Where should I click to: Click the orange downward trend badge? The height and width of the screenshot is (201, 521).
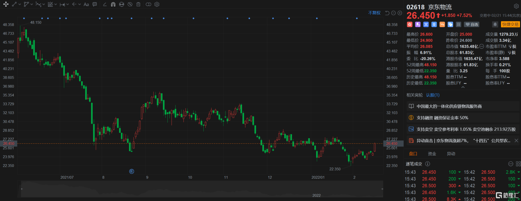[x=442, y=24]
